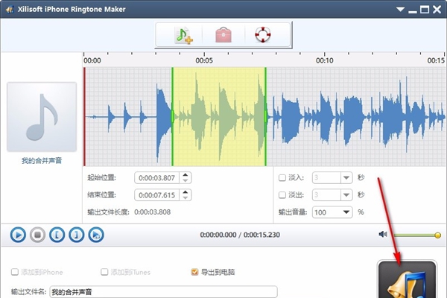The image size is (447, 298).
Task: Click the 起始位置 time field 0:00:03.807
Action: (156, 178)
